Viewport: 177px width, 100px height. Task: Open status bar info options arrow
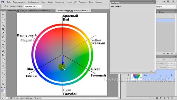click(x=41, y=98)
